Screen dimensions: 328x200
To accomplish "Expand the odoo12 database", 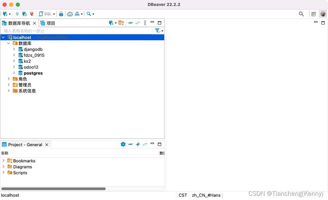I will click(14, 67).
